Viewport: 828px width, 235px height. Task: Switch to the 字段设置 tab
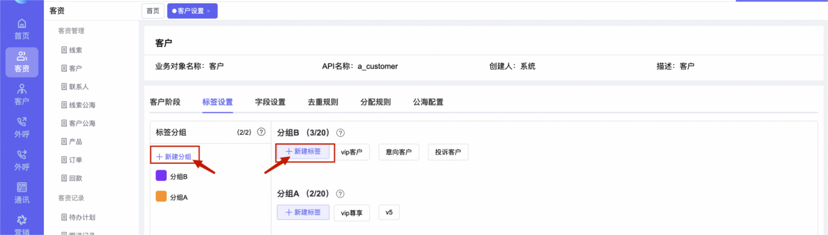270,102
